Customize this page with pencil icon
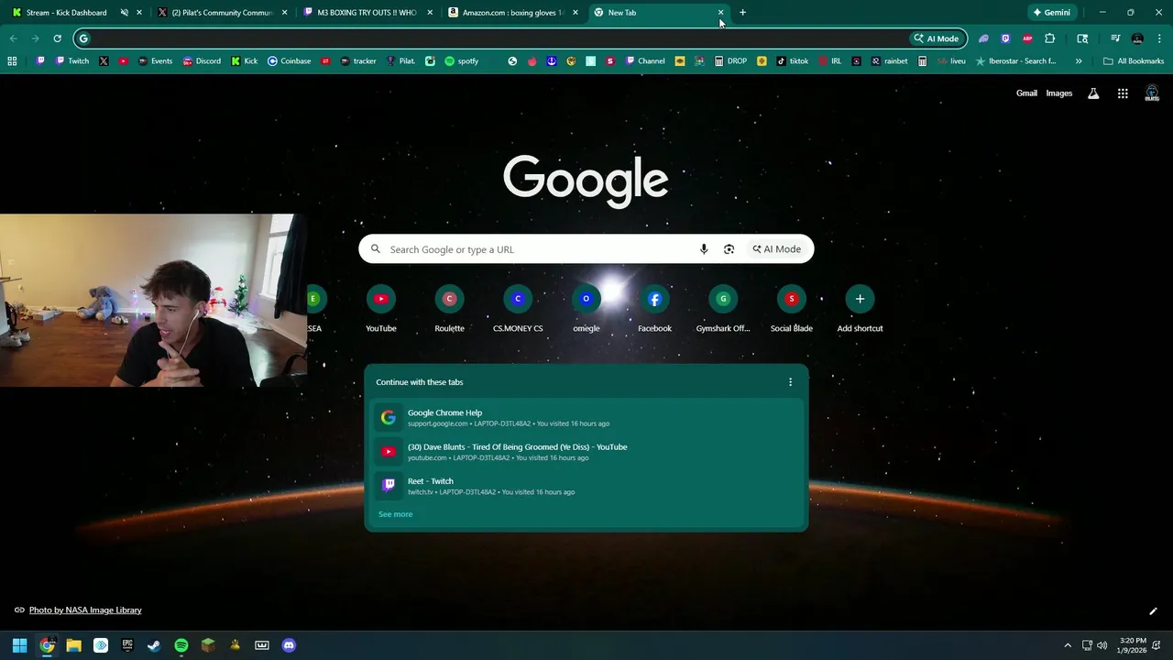The width and height of the screenshot is (1173, 660). click(x=1153, y=610)
